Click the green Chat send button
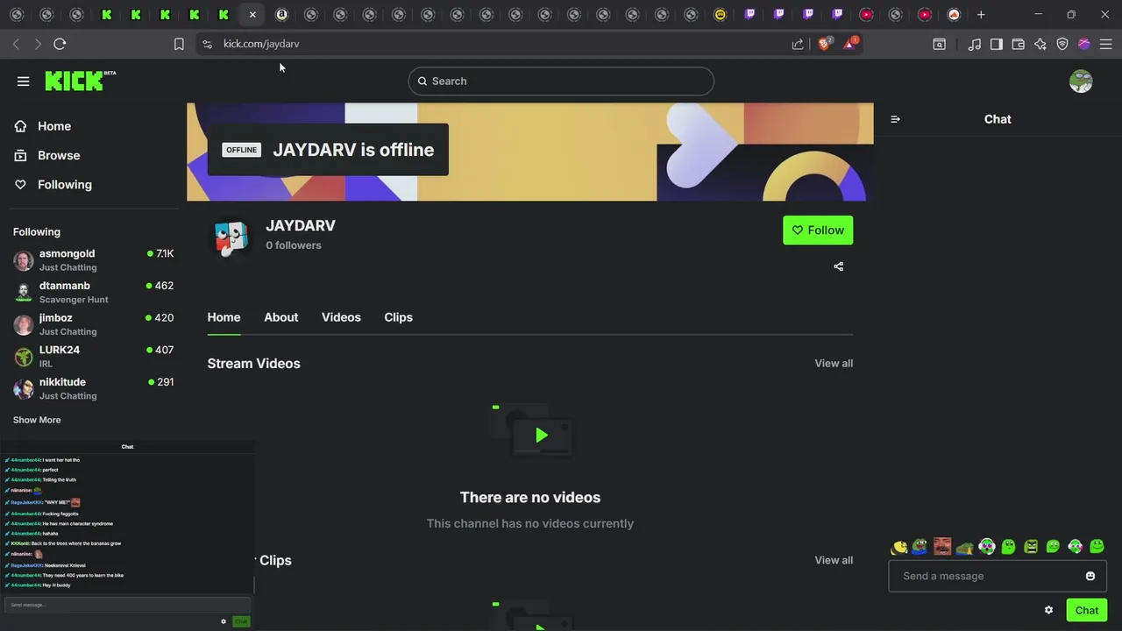1122x631 pixels. [1087, 610]
